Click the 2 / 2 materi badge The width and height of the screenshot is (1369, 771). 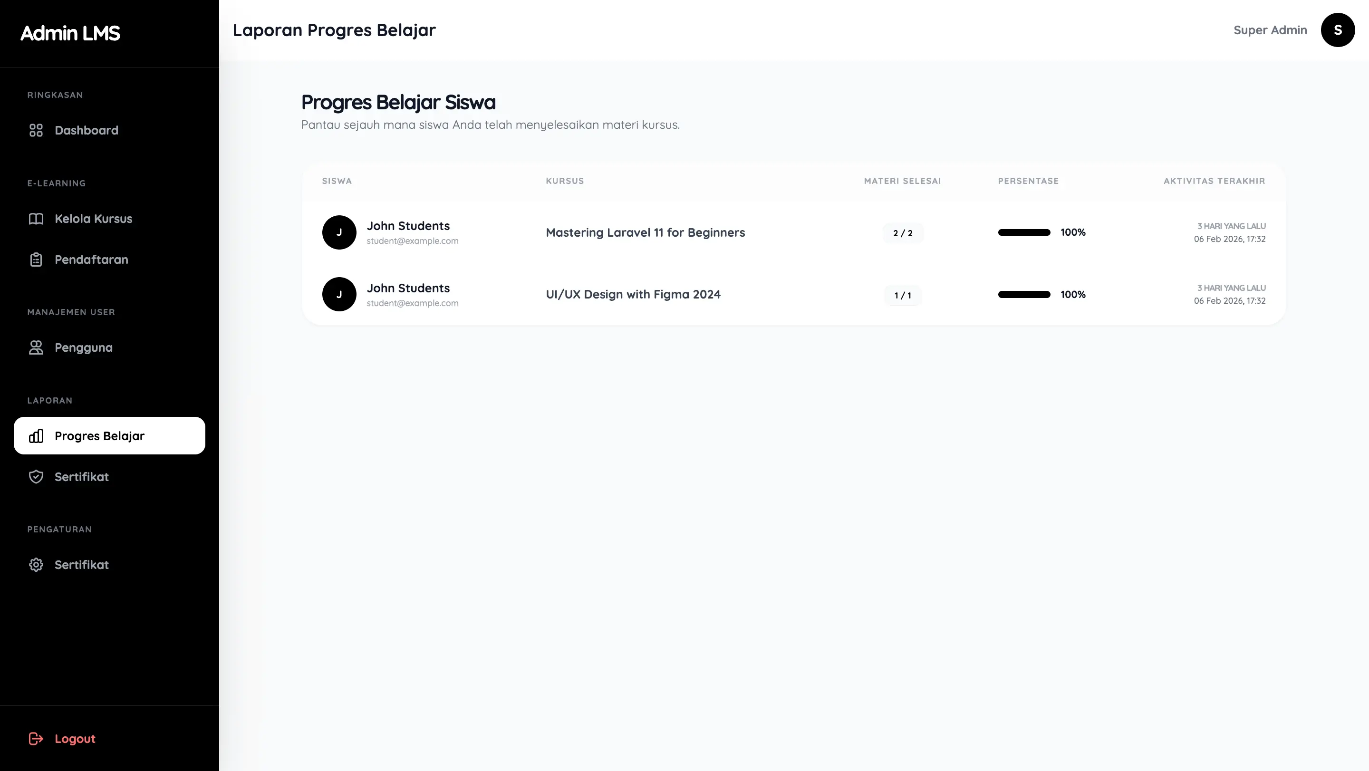902,233
